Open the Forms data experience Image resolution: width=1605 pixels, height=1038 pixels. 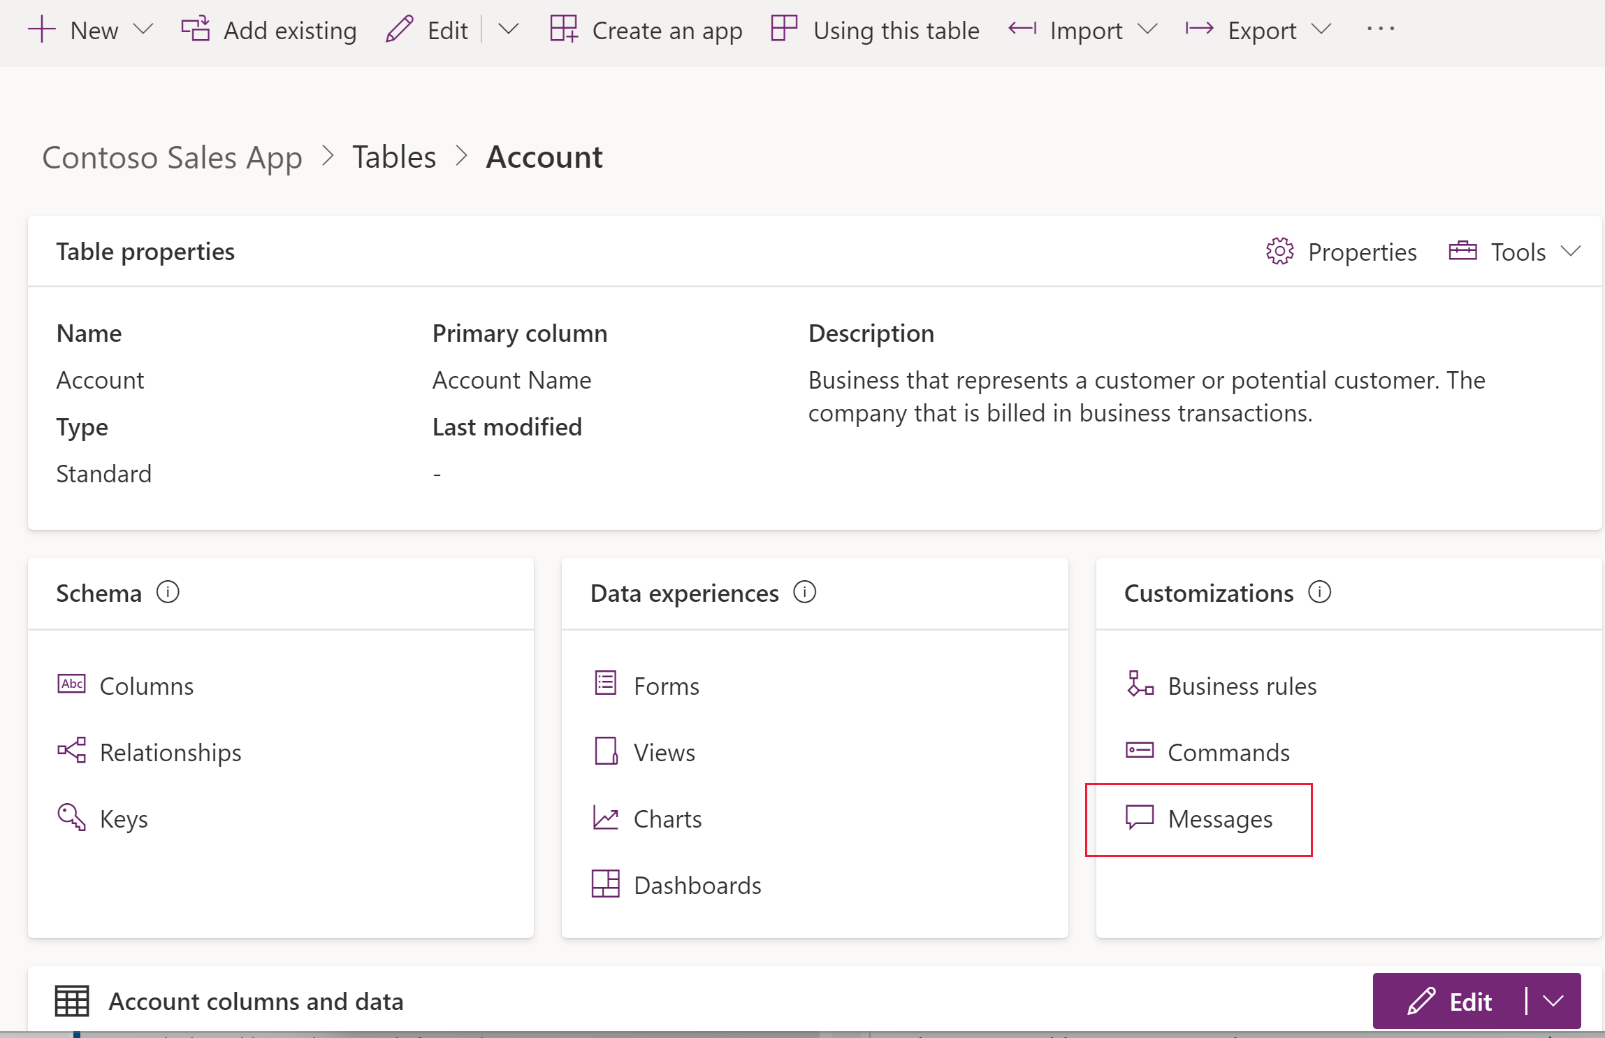coord(664,684)
